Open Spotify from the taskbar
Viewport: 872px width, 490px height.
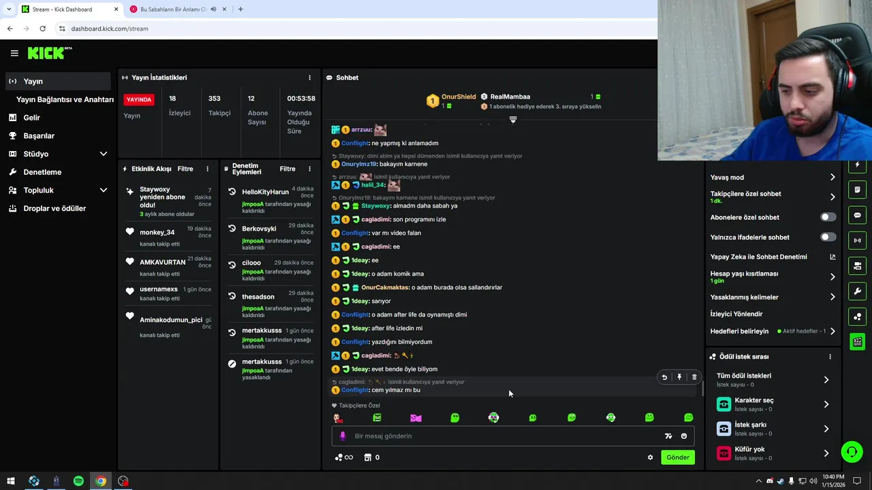(78, 481)
